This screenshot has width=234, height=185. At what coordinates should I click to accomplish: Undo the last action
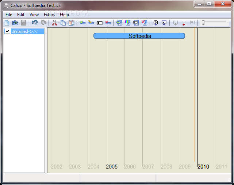[x=35, y=23]
